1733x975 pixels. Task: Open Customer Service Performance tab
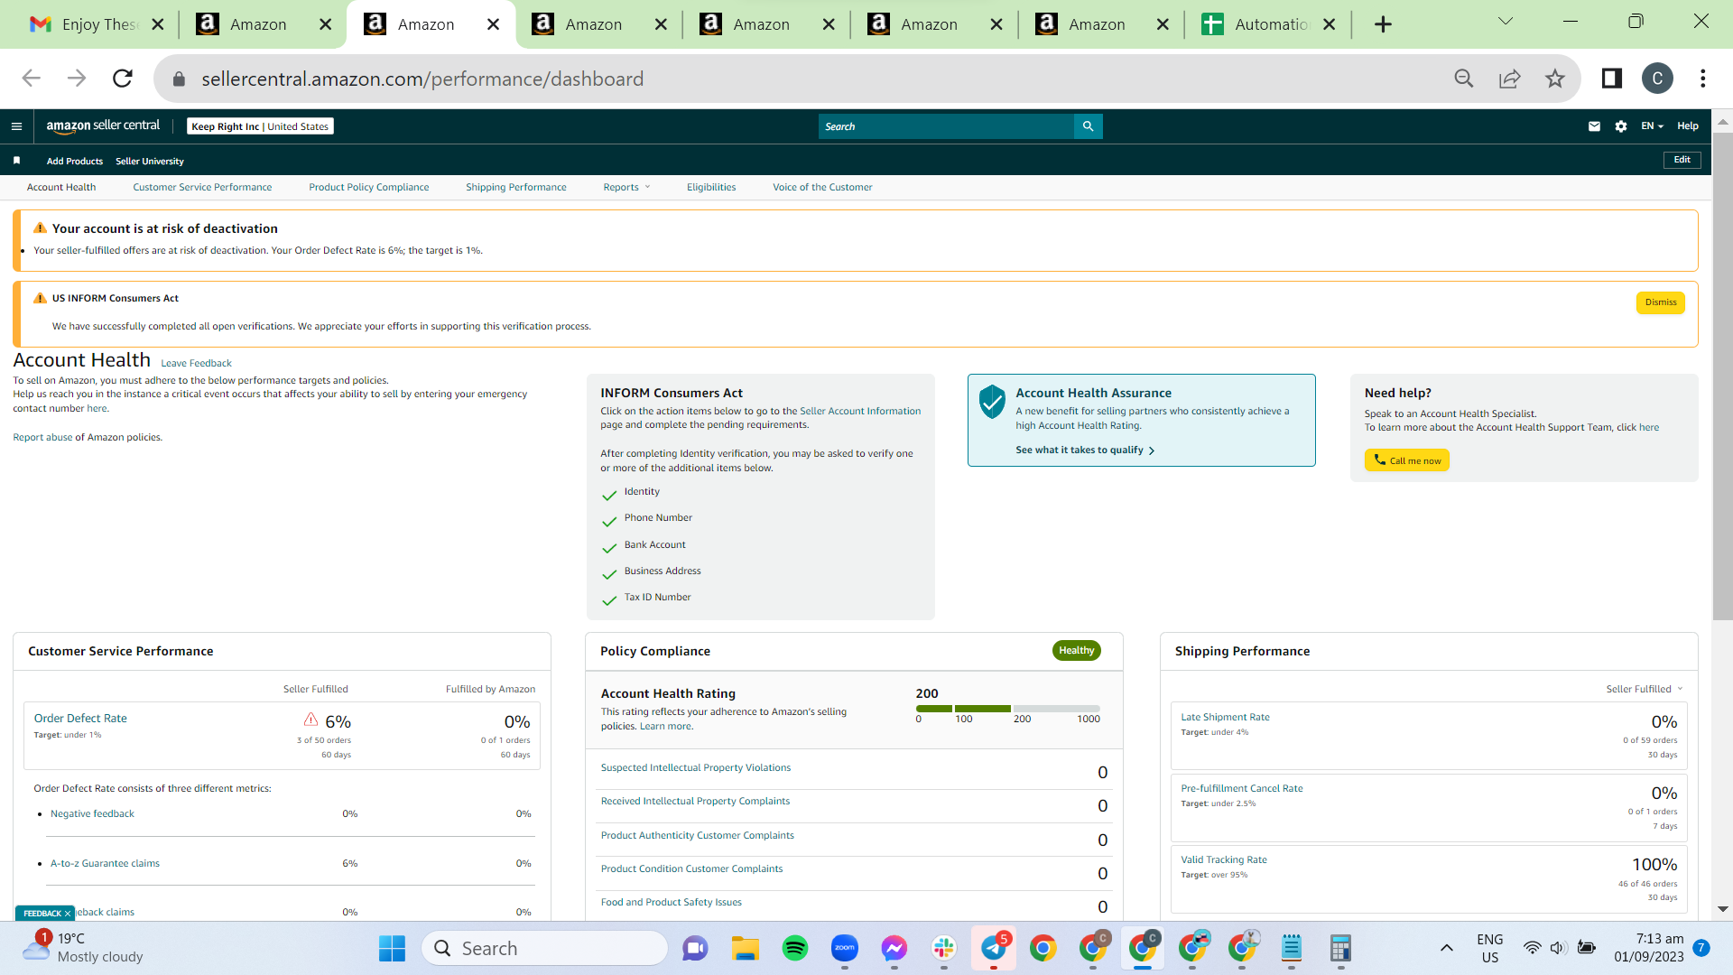tap(202, 187)
